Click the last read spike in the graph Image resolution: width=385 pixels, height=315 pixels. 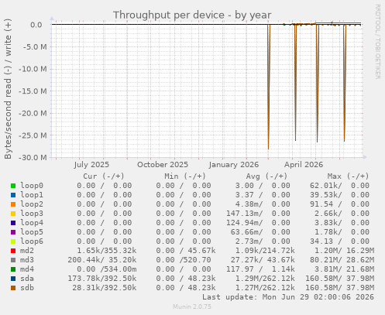345,83
